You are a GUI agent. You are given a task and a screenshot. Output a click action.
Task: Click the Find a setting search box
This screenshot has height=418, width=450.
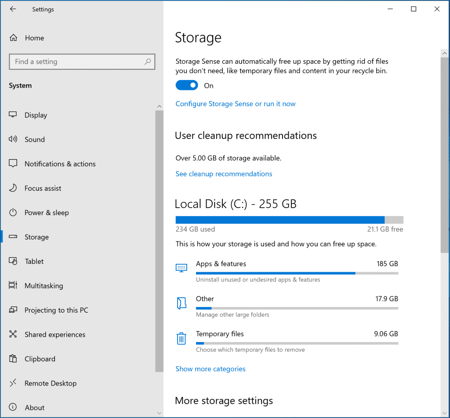click(77, 61)
